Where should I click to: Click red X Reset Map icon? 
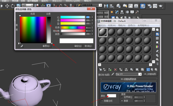coord(115,70)
